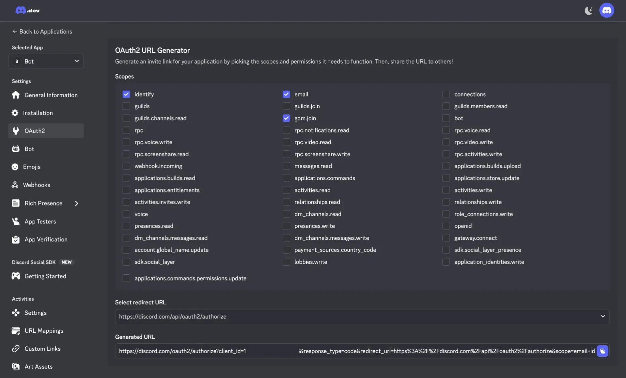Open the Selected App dropdown
The width and height of the screenshot is (626, 378).
[x=46, y=61]
